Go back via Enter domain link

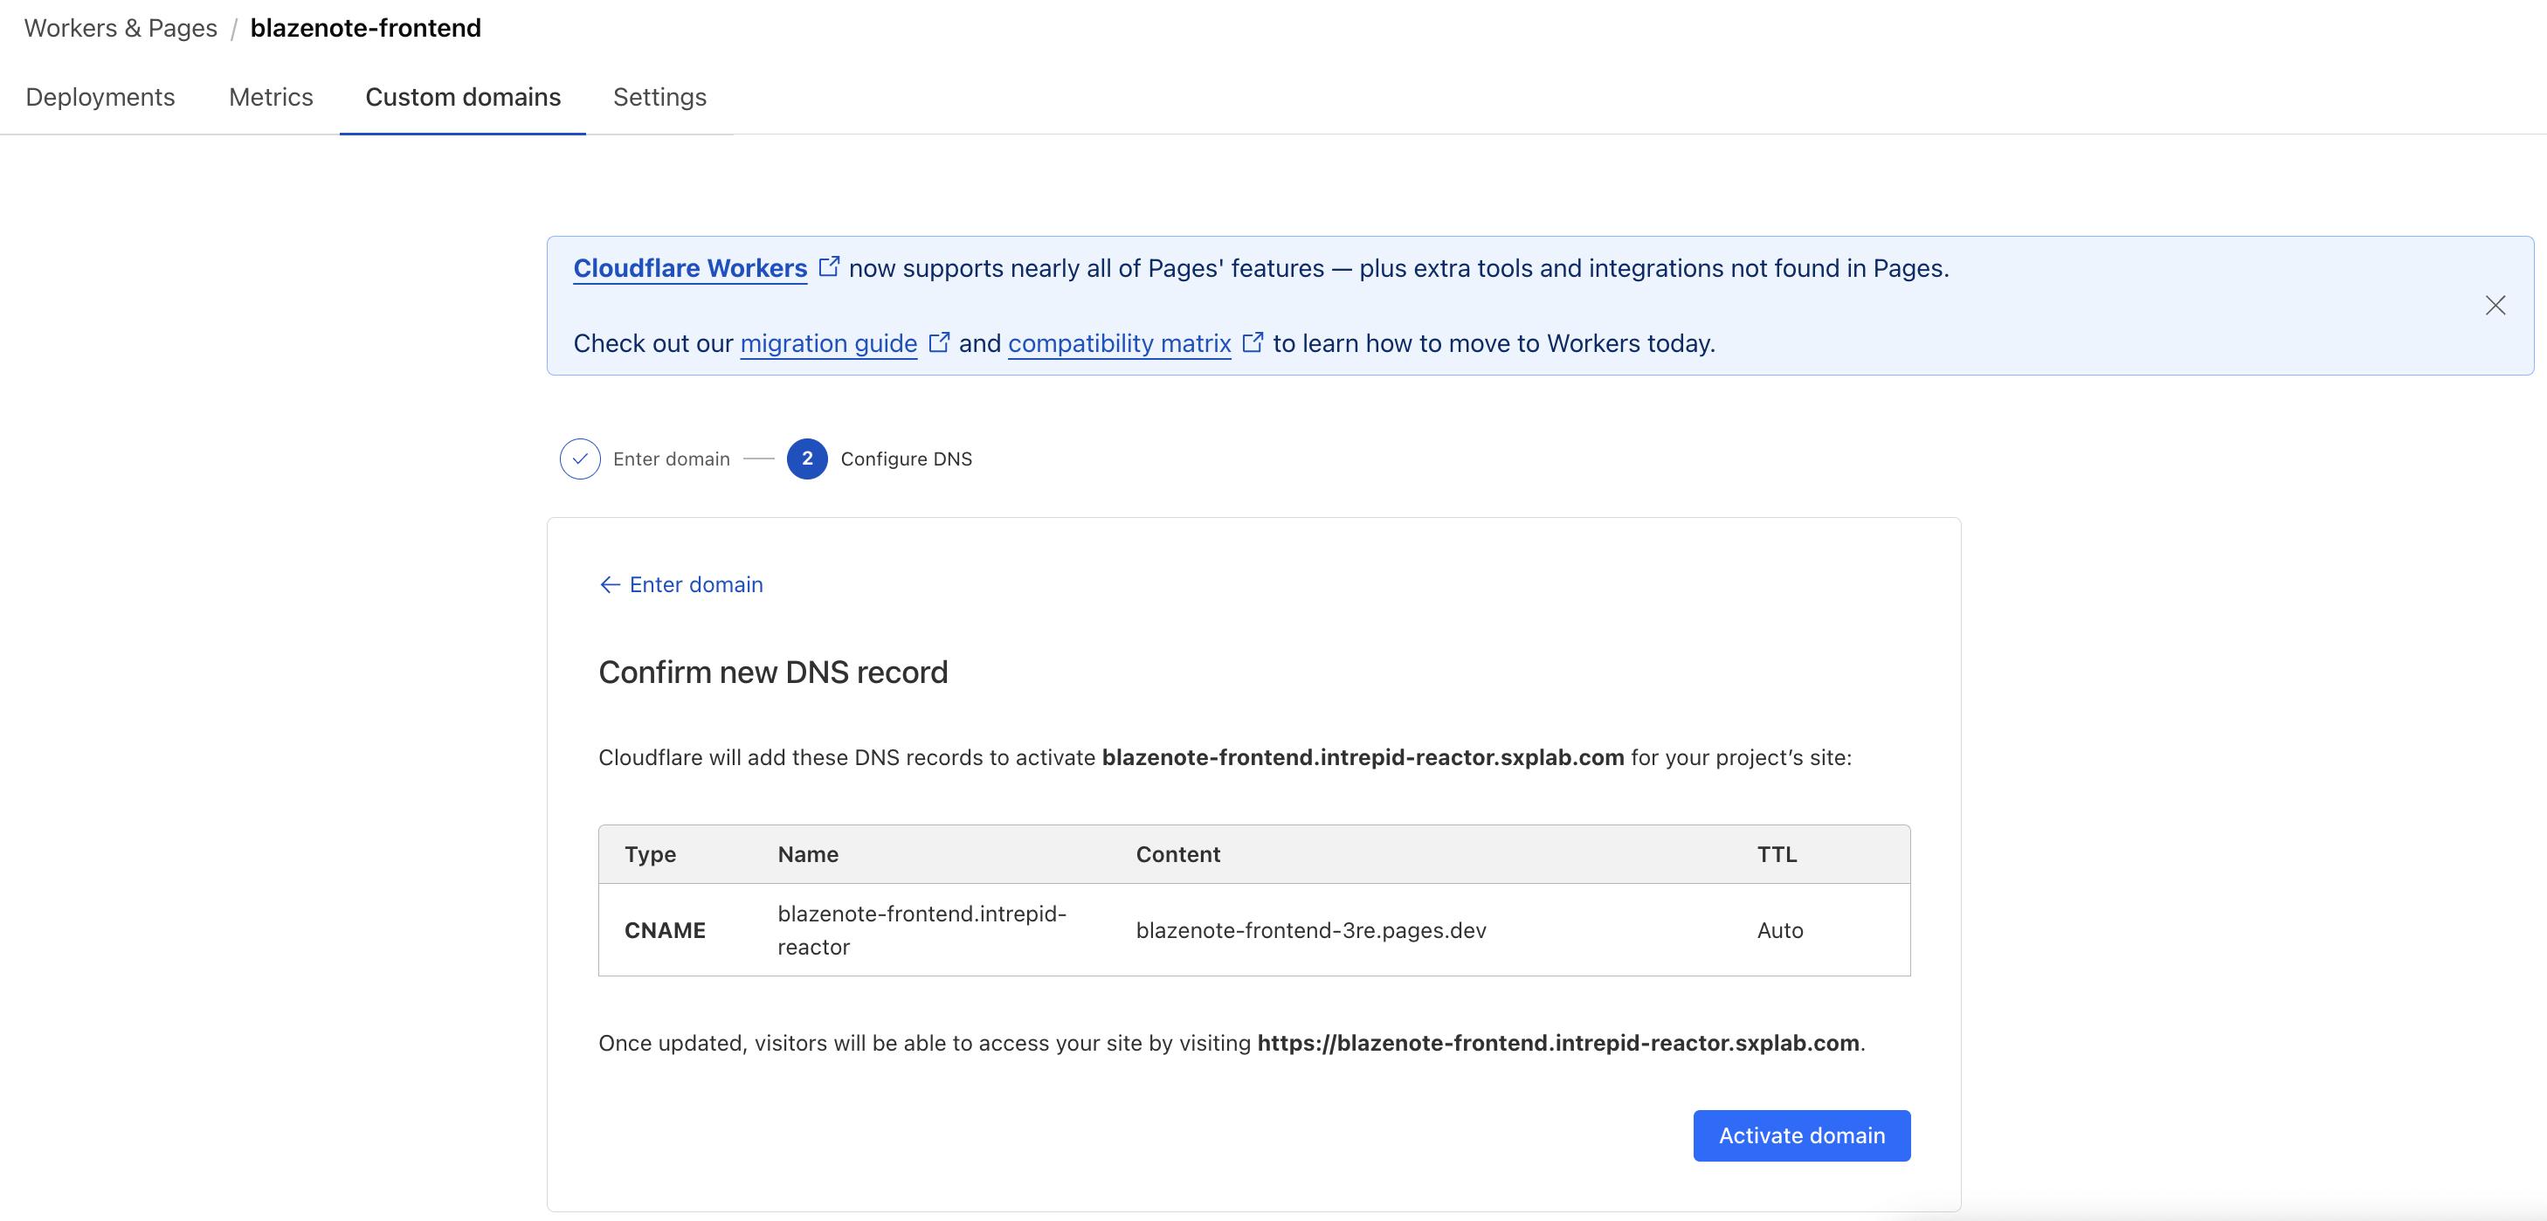(x=696, y=585)
